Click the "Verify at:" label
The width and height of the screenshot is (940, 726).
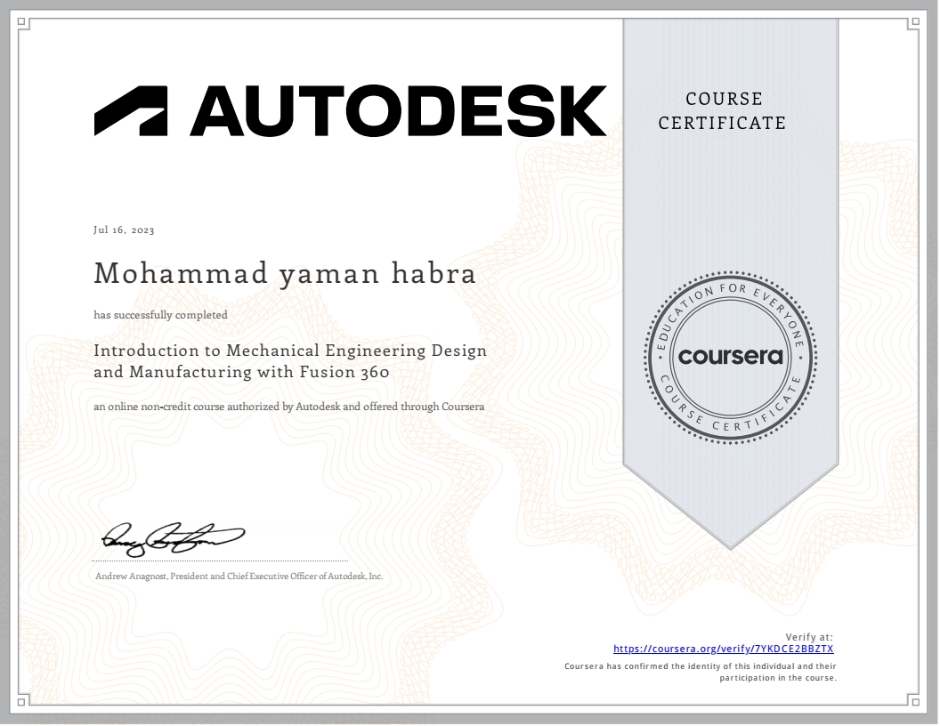809,637
